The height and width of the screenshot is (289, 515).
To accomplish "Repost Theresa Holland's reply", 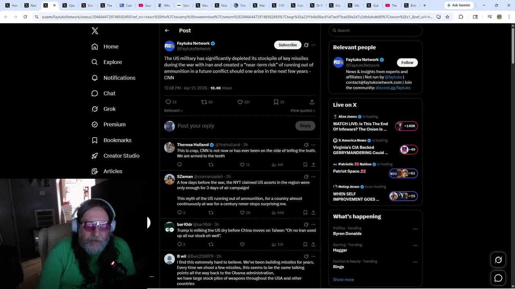I will pyautogui.click(x=211, y=165).
